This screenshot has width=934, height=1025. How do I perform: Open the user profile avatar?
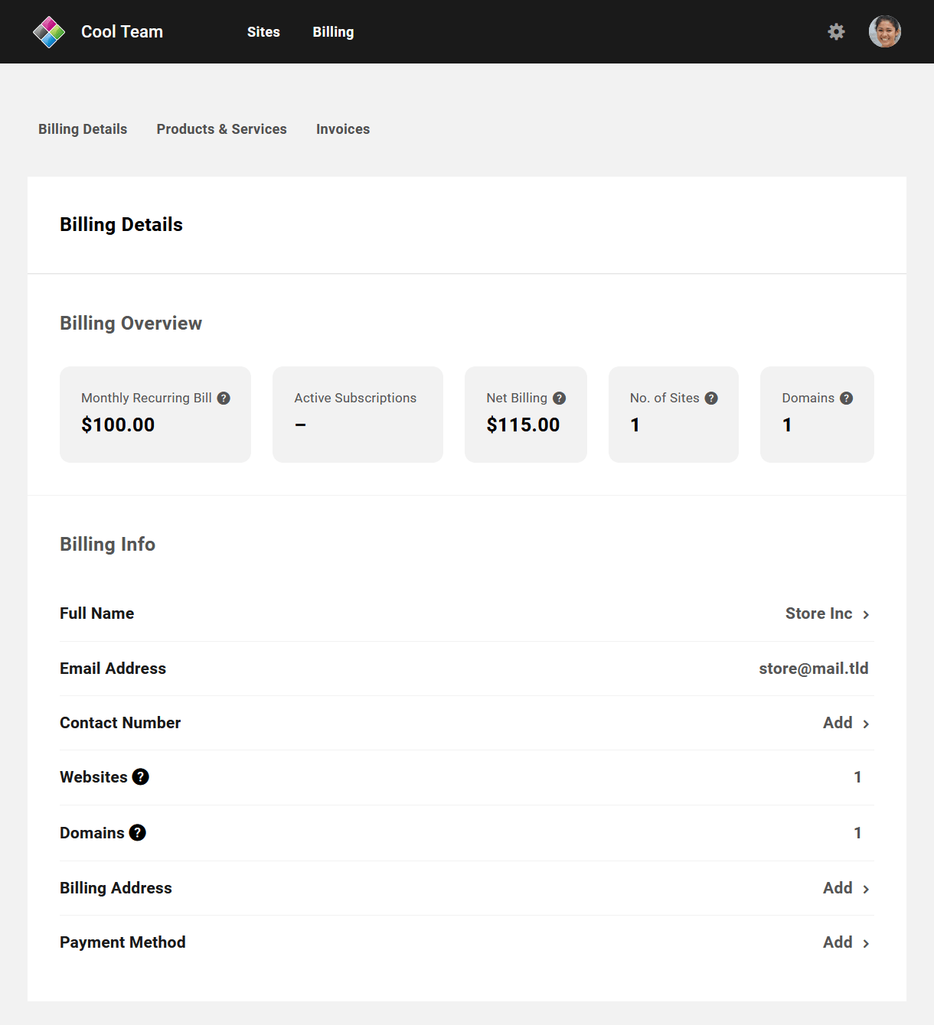[885, 31]
